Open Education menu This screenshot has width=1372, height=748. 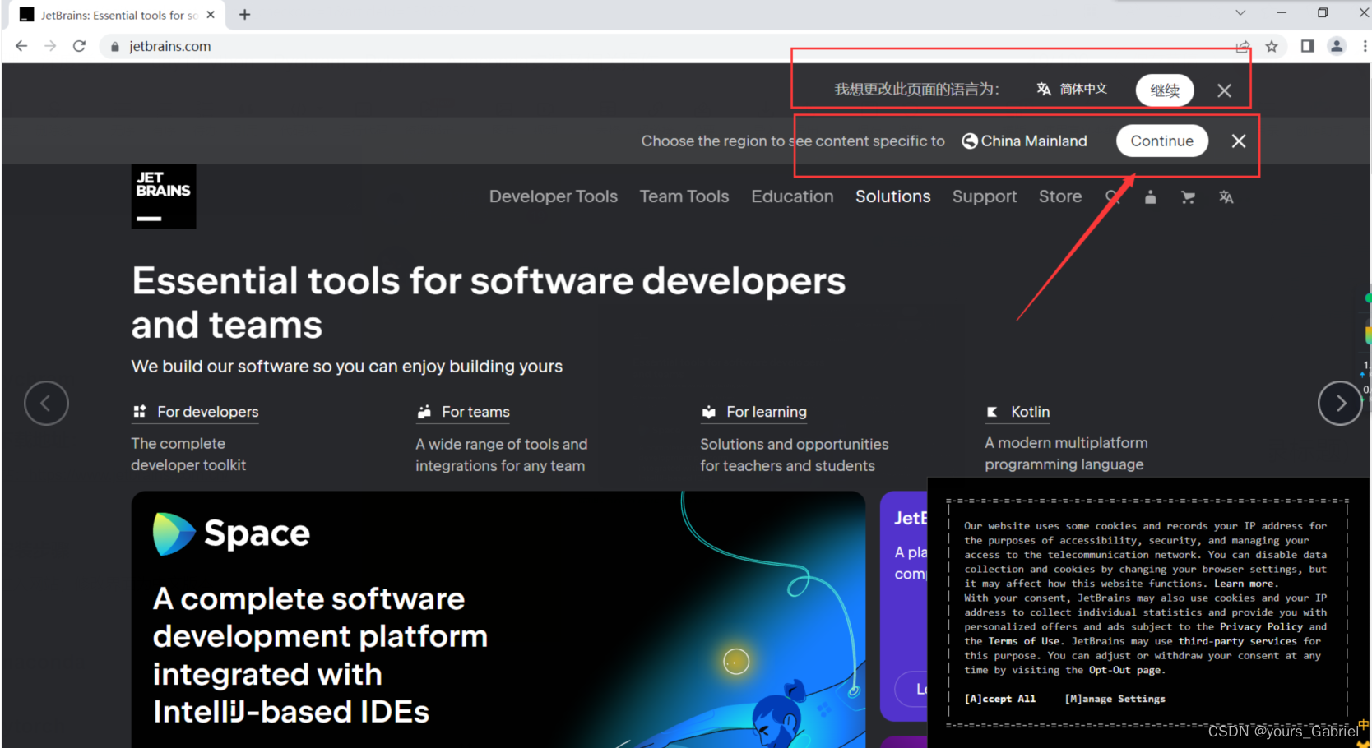coord(792,196)
